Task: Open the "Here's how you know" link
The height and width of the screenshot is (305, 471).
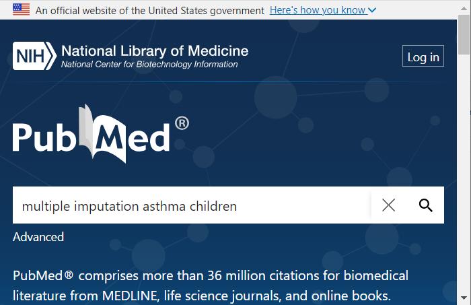Action: (318, 10)
